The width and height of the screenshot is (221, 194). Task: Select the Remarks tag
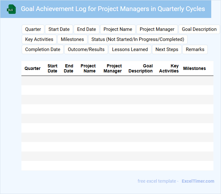point(195,49)
